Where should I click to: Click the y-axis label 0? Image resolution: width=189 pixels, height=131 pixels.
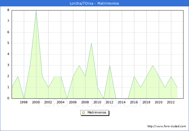[x=8, y=98]
